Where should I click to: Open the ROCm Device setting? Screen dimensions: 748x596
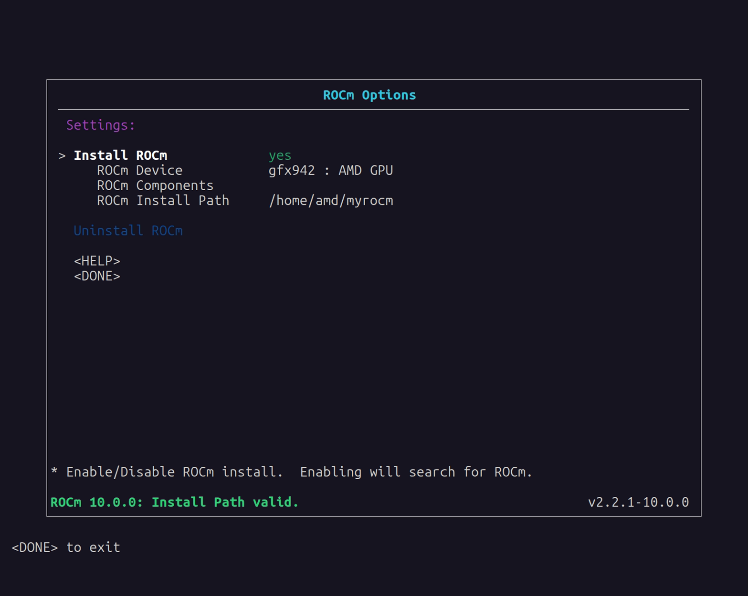[139, 170]
